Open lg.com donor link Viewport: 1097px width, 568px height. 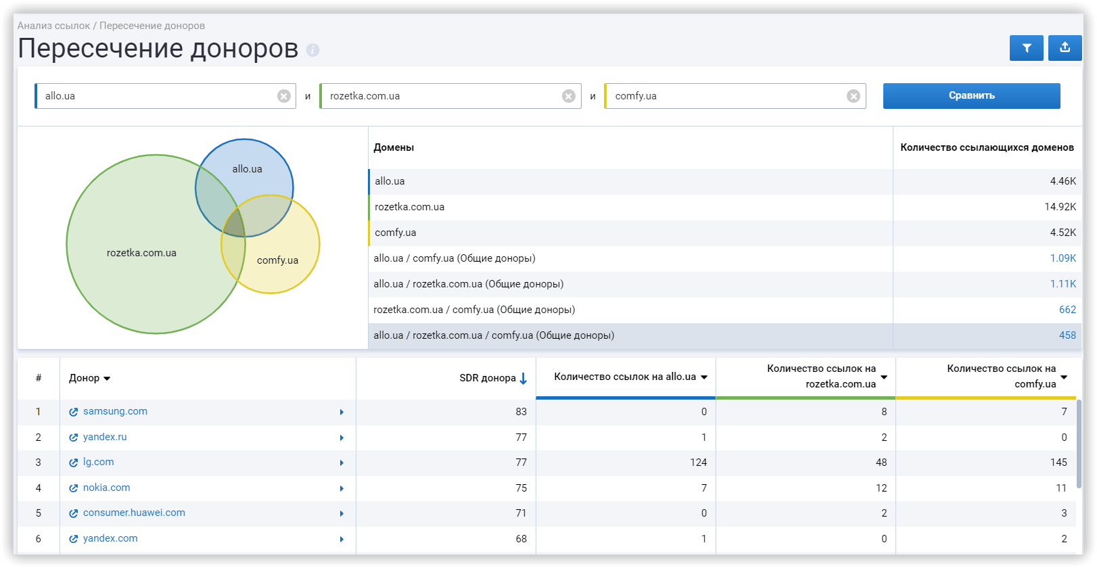pos(99,462)
